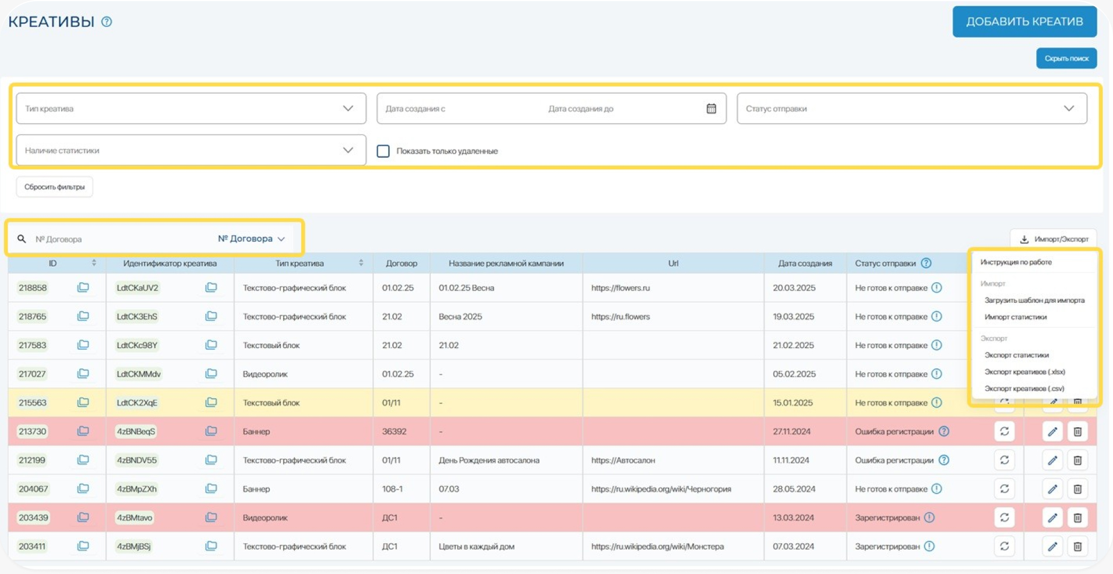1113x574 pixels.
Task: Click Видеоролик type in row 217027
Action: pyautogui.click(x=265, y=374)
